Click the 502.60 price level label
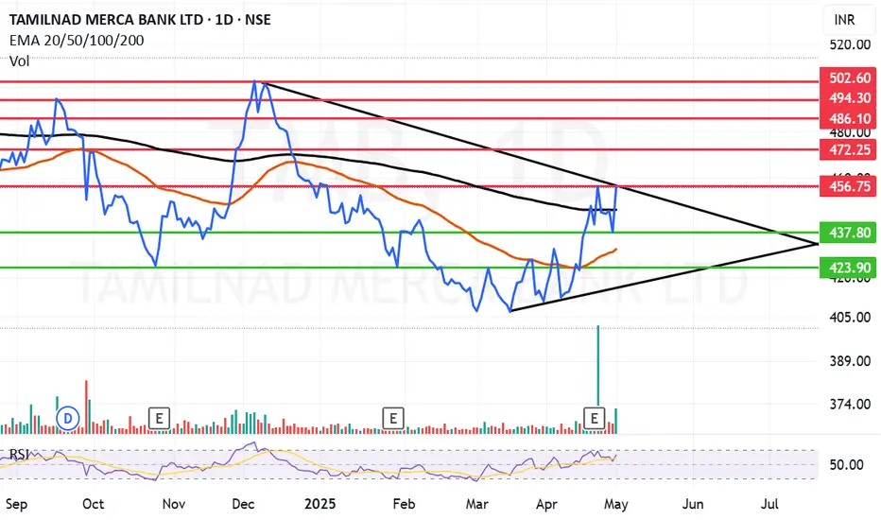This screenshot has height=520, width=881. 848,78
